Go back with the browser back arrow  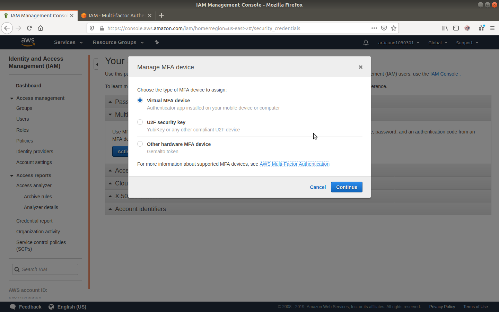(x=7, y=28)
